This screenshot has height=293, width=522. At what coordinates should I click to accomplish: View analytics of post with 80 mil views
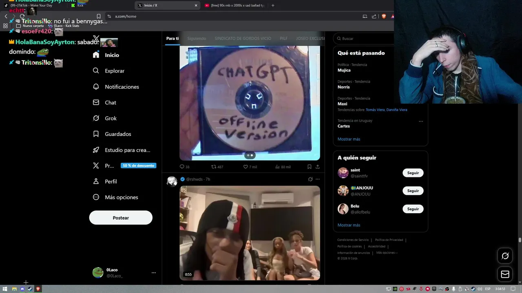point(283,167)
